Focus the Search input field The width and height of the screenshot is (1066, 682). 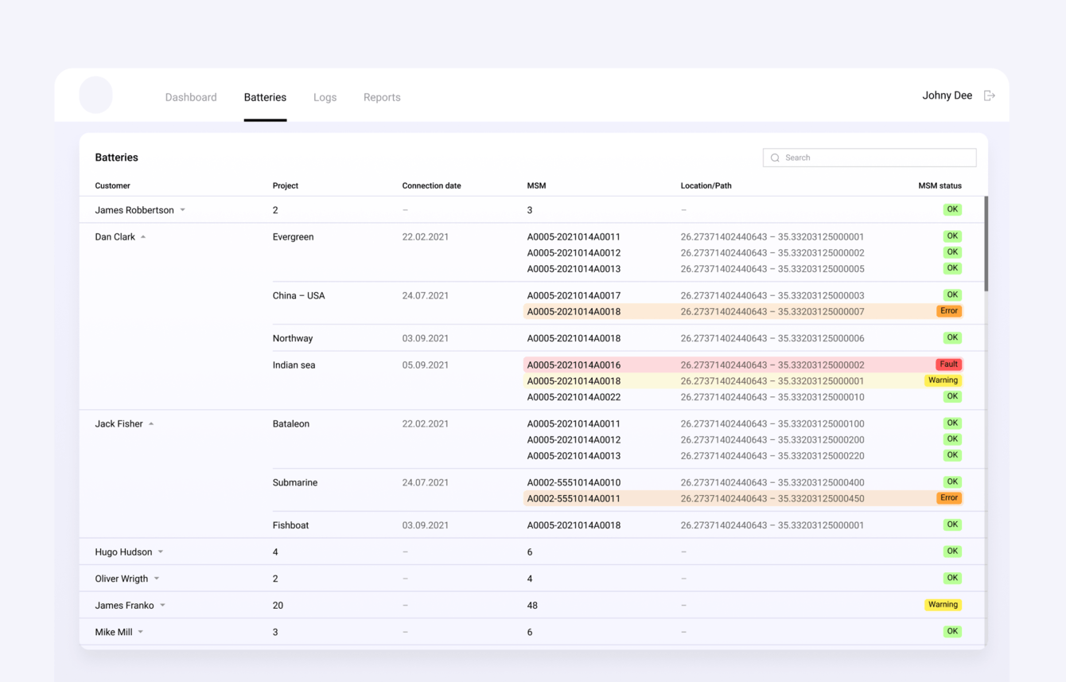tap(875, 158)
